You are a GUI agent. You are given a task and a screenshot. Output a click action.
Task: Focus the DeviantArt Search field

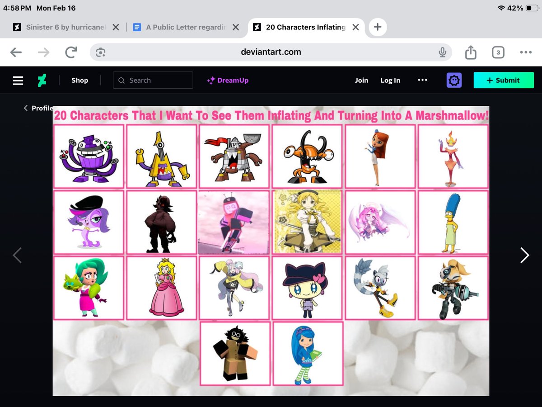click(x=153, y=80)
